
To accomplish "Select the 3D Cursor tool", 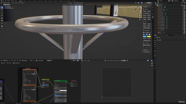I will [x=2, y=10].
